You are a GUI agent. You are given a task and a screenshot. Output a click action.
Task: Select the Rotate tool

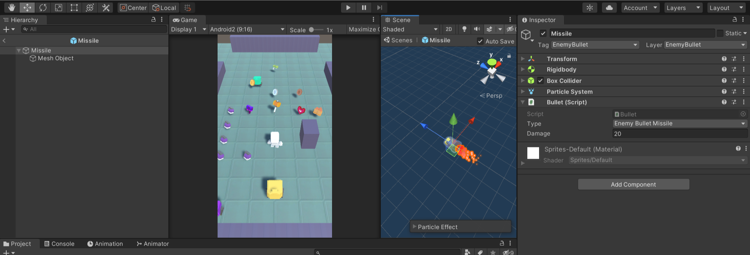coord(43,7)
